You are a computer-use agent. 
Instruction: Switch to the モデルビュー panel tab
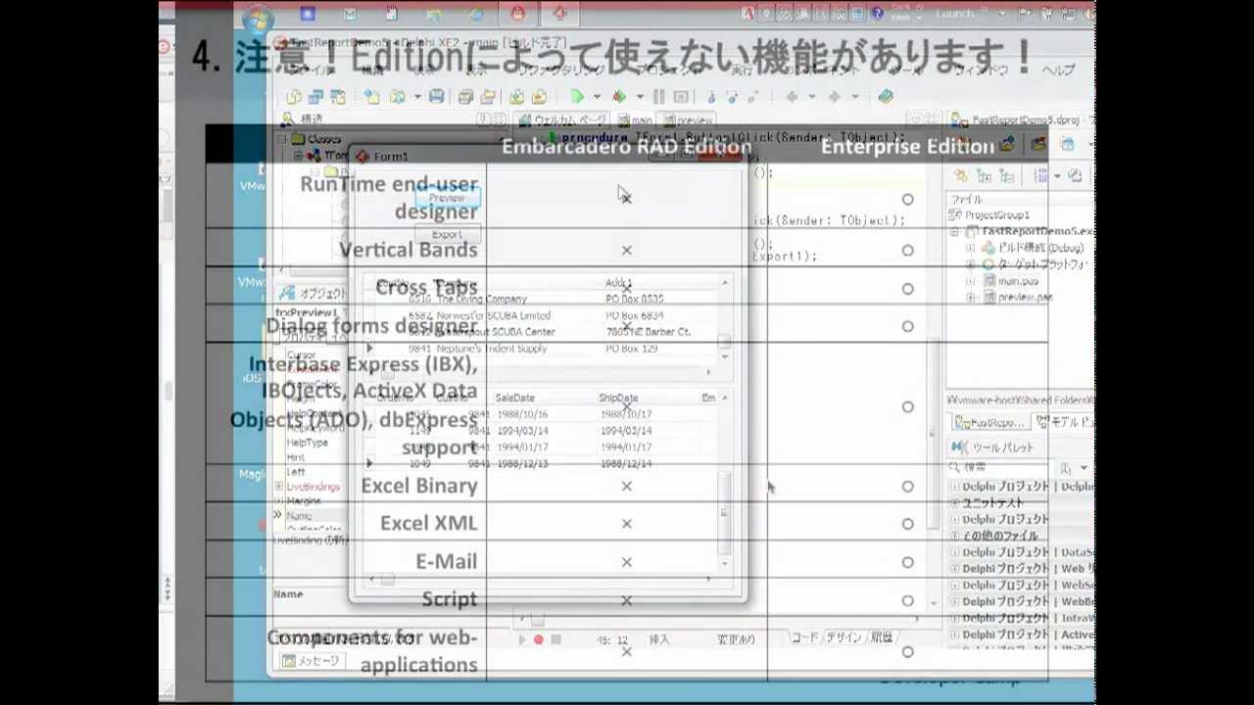pyautogui.click(x=1064, y=422)
